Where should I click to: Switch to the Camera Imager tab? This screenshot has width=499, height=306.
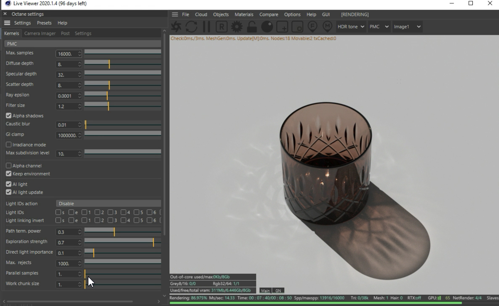(x=40, y=33)
